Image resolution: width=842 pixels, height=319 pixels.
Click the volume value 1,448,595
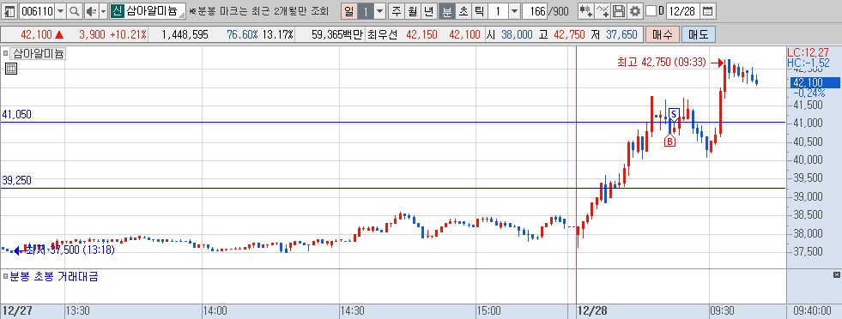coord(185,35)
